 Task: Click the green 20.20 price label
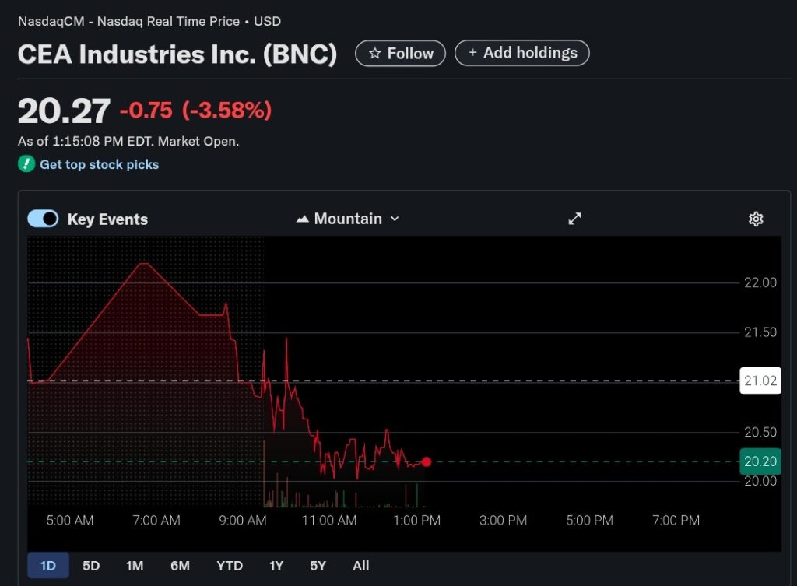coord(760,461)
